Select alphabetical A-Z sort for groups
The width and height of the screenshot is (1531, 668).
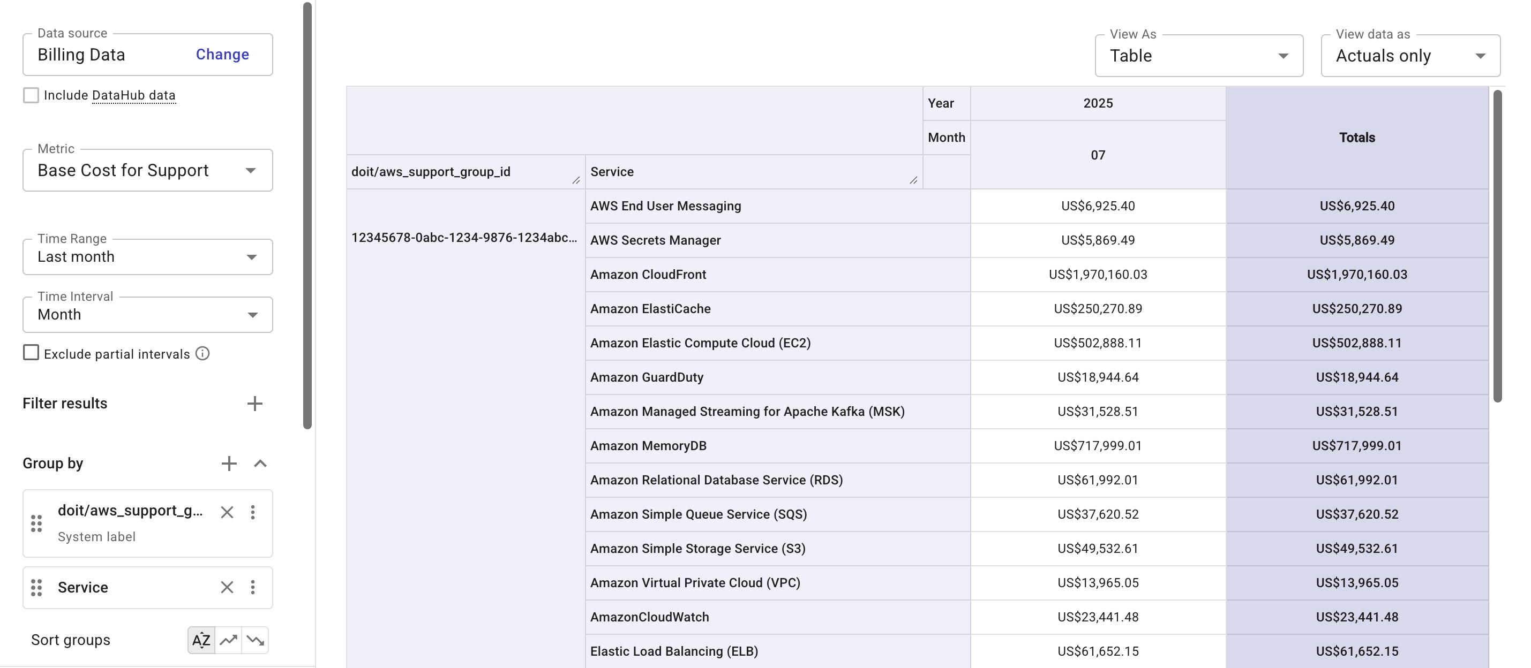[201, 640]
